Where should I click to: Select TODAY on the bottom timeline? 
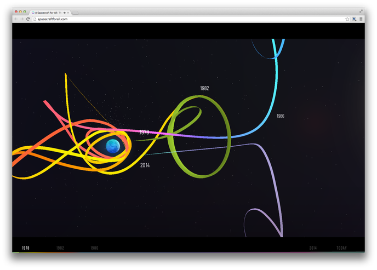341,248
